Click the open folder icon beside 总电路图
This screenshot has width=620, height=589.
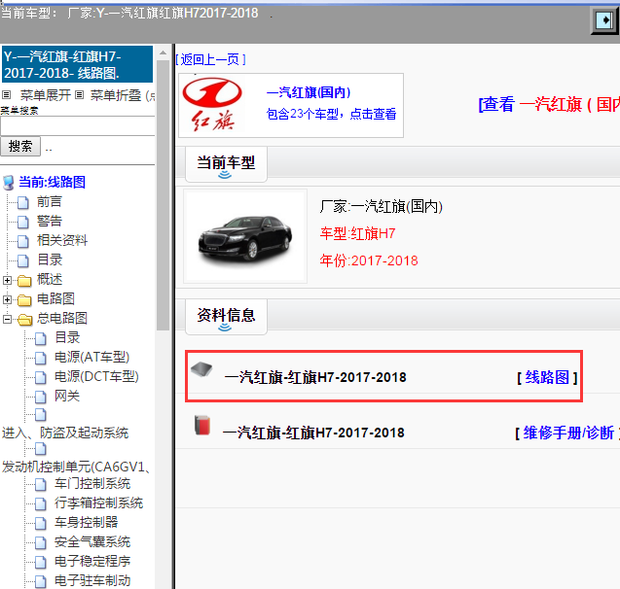pos(25,320)
